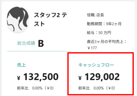The width and height of the screenshot is (137, 96).
Task: Select the 役職: 店長 line
Action: [x=95, y=15]
